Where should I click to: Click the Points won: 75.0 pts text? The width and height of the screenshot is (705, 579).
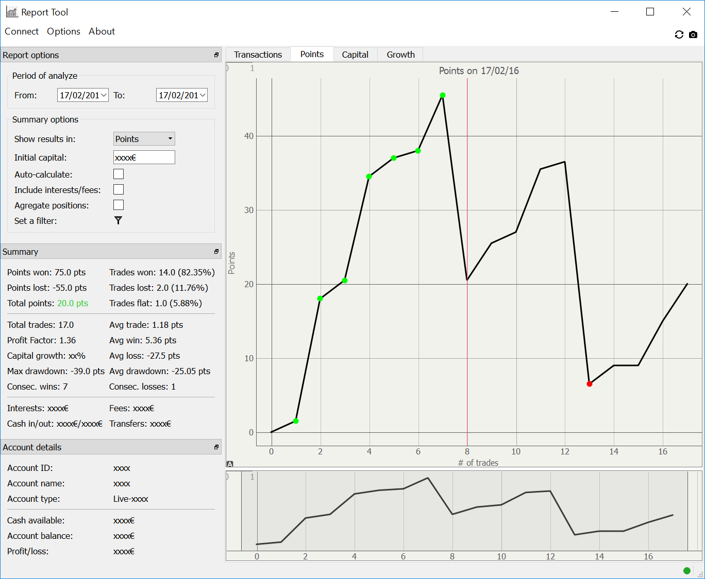click(x=46, y=272)
